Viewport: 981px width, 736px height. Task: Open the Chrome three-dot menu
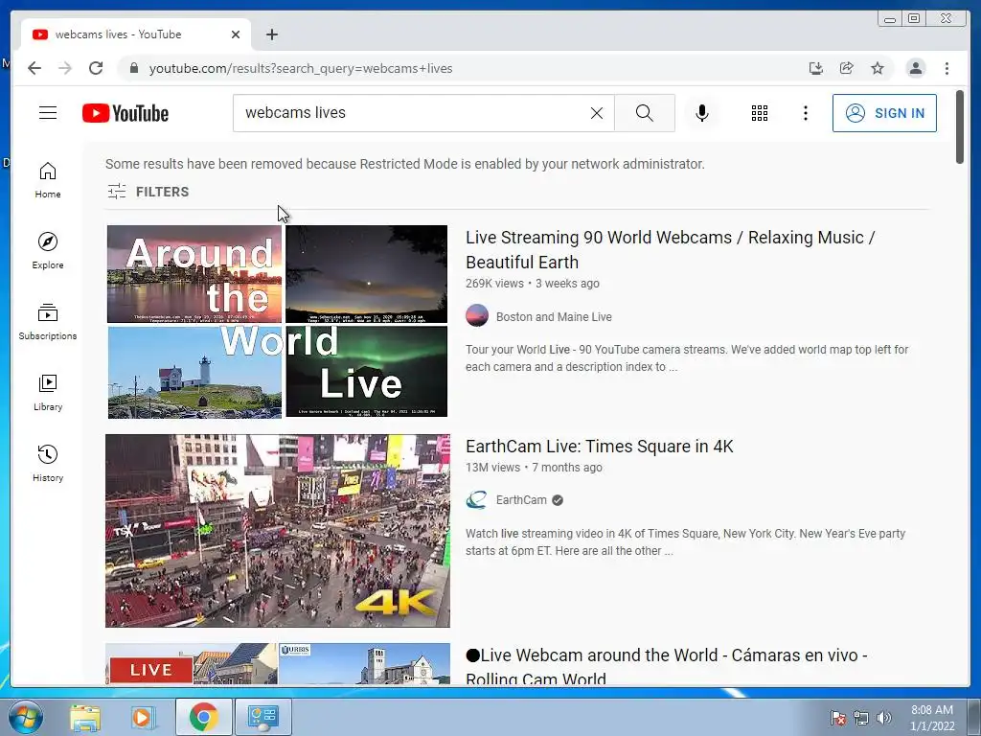click(x=947, y=68)
